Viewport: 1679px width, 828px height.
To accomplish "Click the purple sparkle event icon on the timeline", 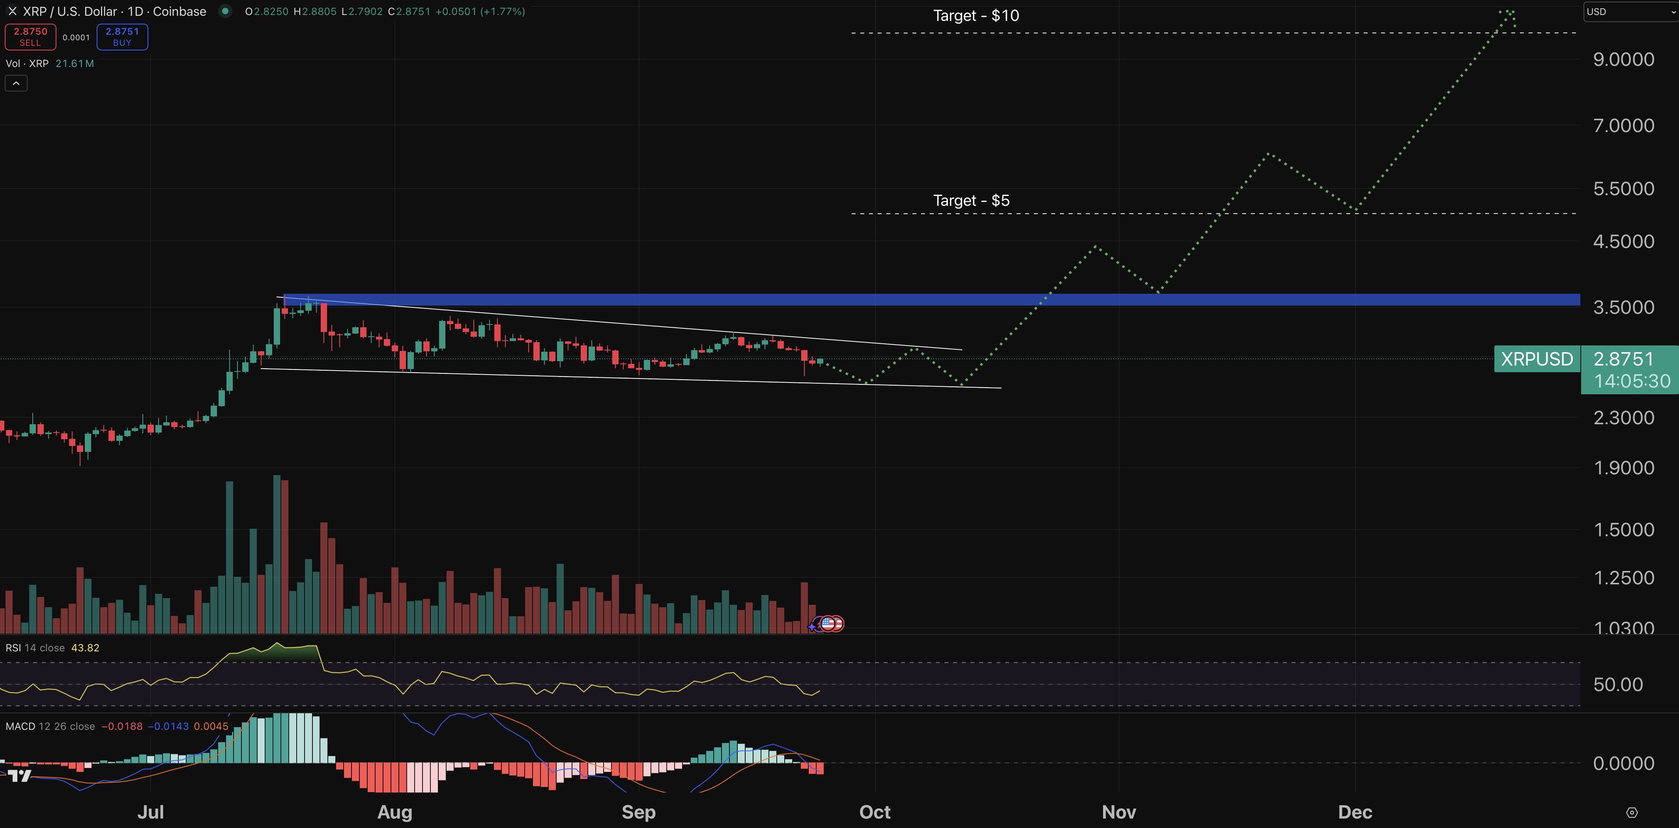I will pyautogui.click(x=811, y=627).
